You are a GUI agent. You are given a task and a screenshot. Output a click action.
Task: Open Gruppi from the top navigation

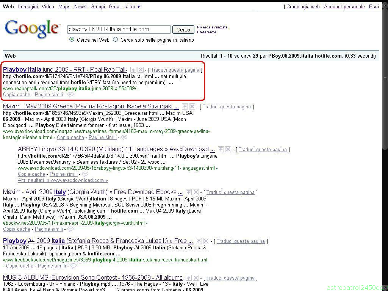click(98, 7)
